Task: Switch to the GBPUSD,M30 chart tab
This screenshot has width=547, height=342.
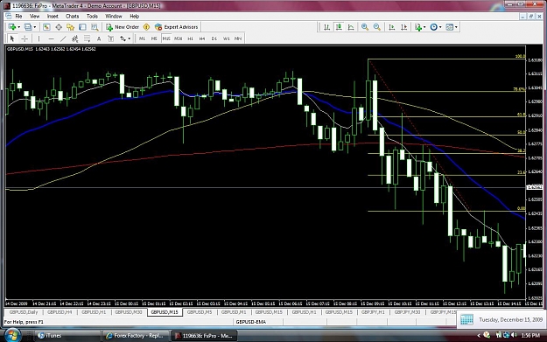Action: (129, 312)
